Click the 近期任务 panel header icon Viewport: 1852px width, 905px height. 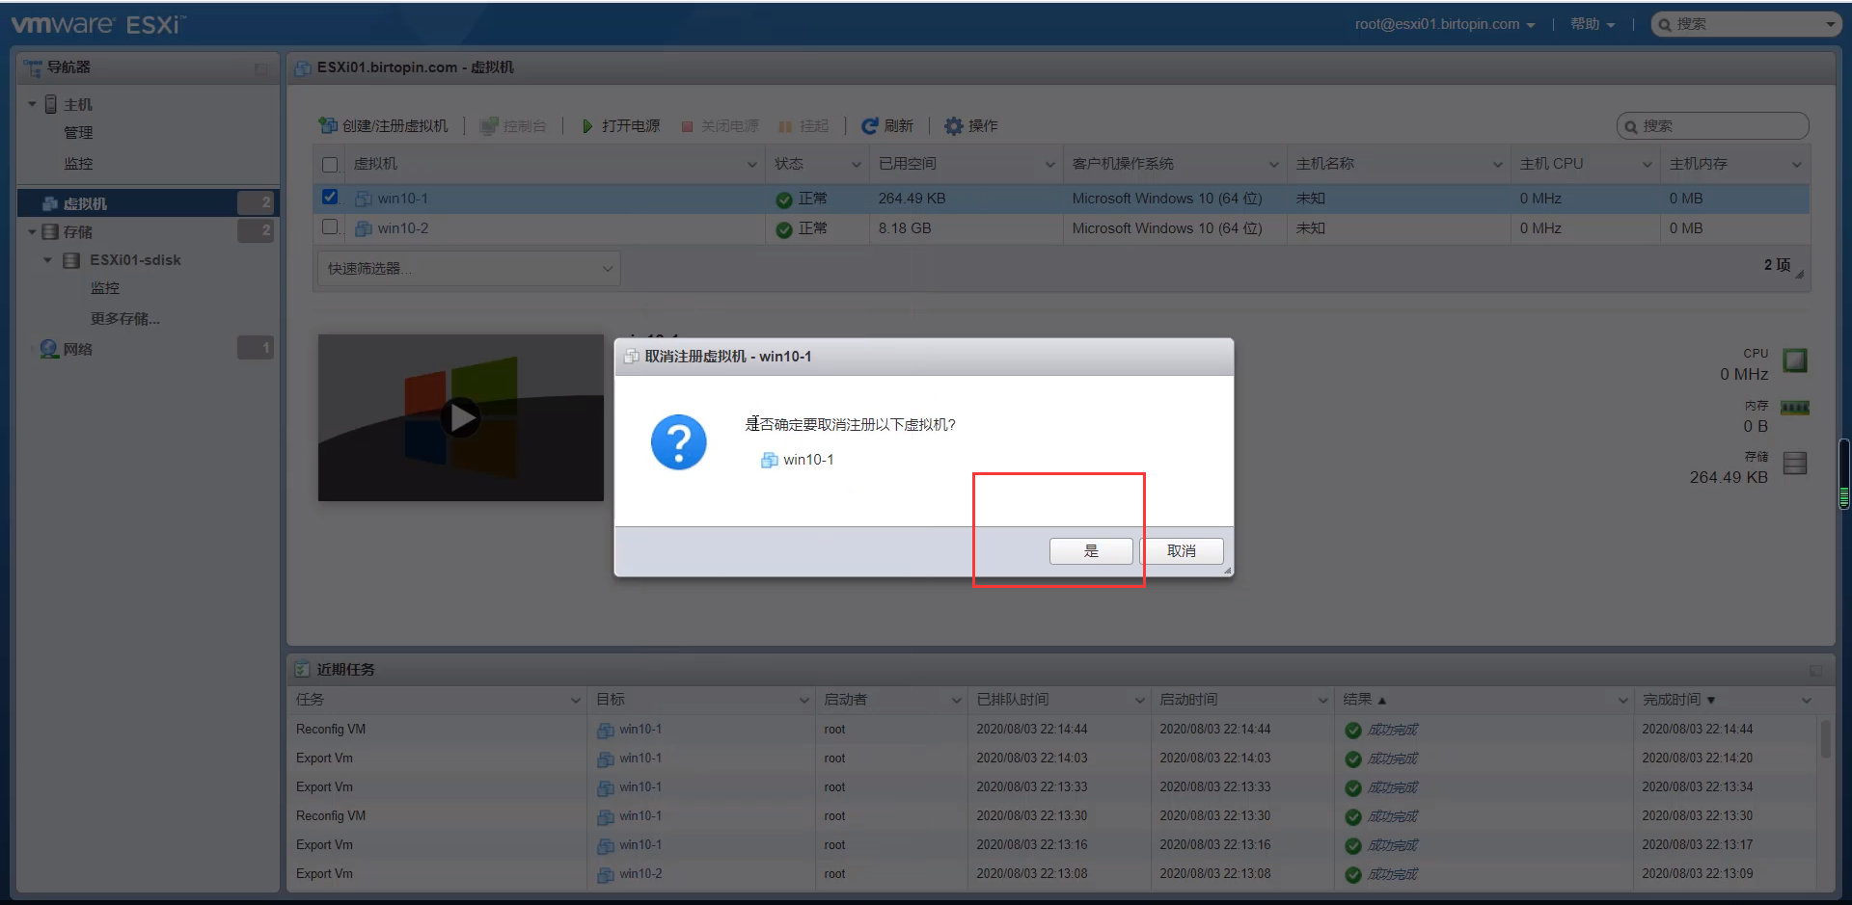click(303, 669)
